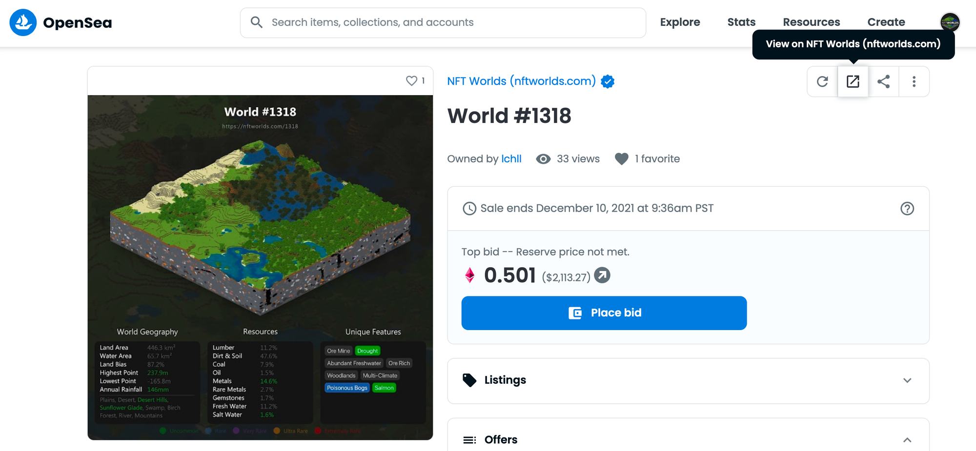Open owner Ichll's profile
Image resolution: width=976 pixels, height=451 pixels.
(x=511, y=159)
